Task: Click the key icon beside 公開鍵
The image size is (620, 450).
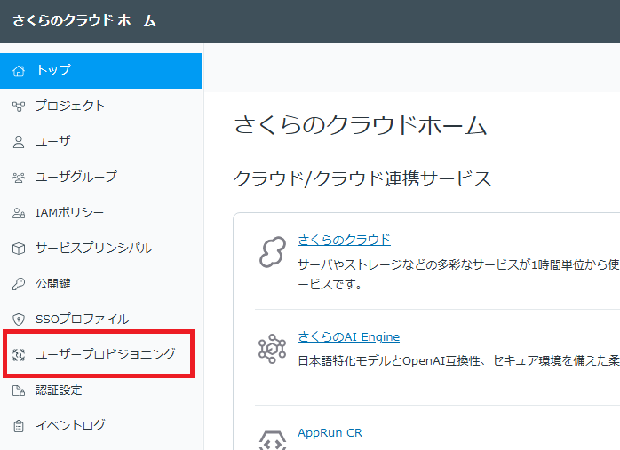Action: (x=19, y=284)
